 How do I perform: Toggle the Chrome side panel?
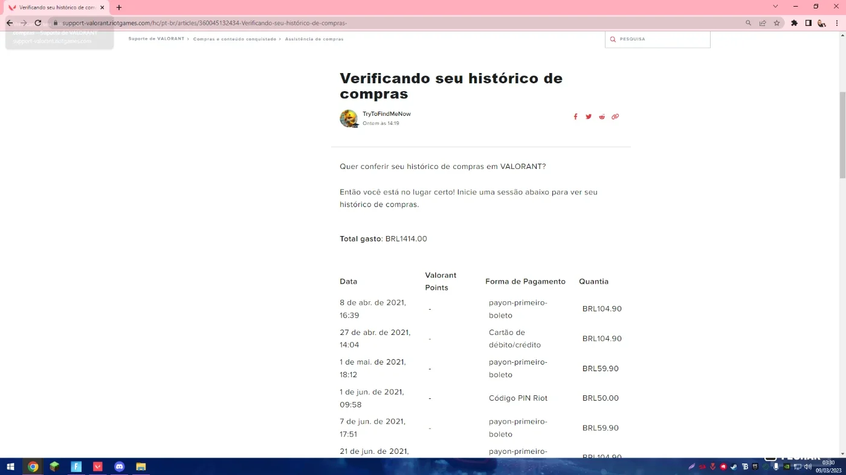(x=808, y=23)
